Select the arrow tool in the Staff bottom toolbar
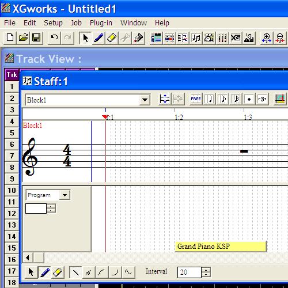 (x=31, y=272)
